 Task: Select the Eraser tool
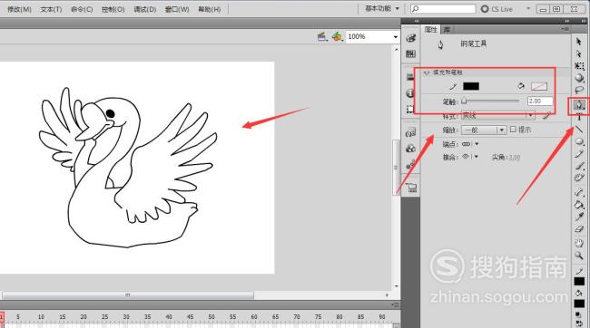(579, 229)
